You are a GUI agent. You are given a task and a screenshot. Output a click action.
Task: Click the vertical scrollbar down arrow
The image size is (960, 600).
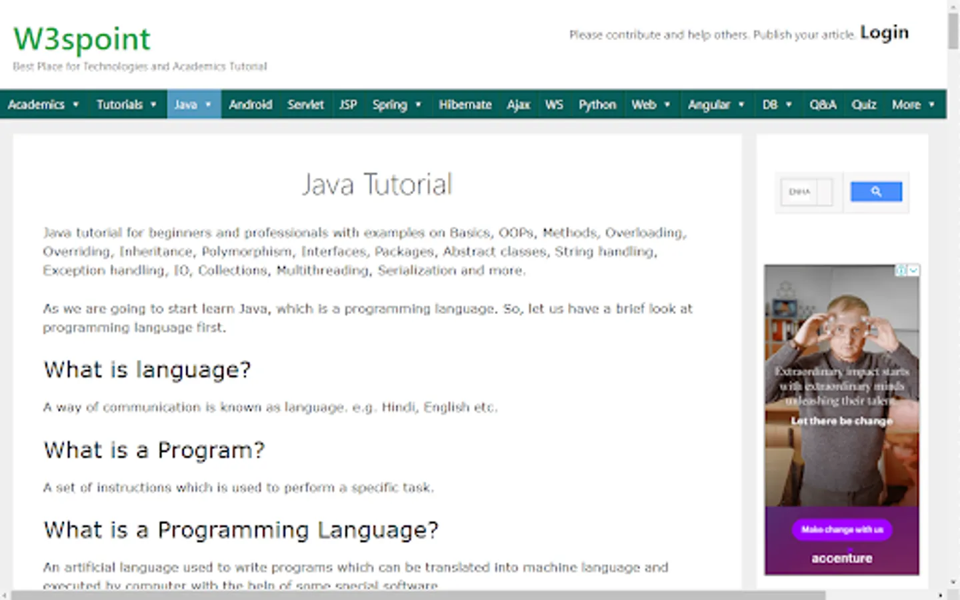pyautogui.click(x=953, y=583)
